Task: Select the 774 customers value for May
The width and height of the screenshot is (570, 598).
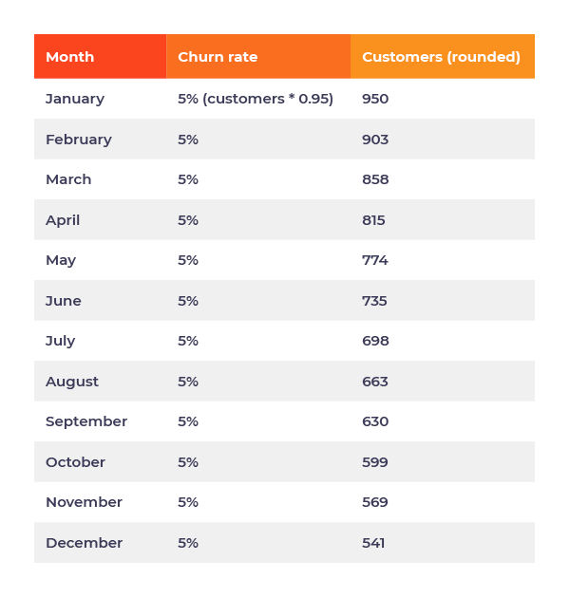Action: 375,260
